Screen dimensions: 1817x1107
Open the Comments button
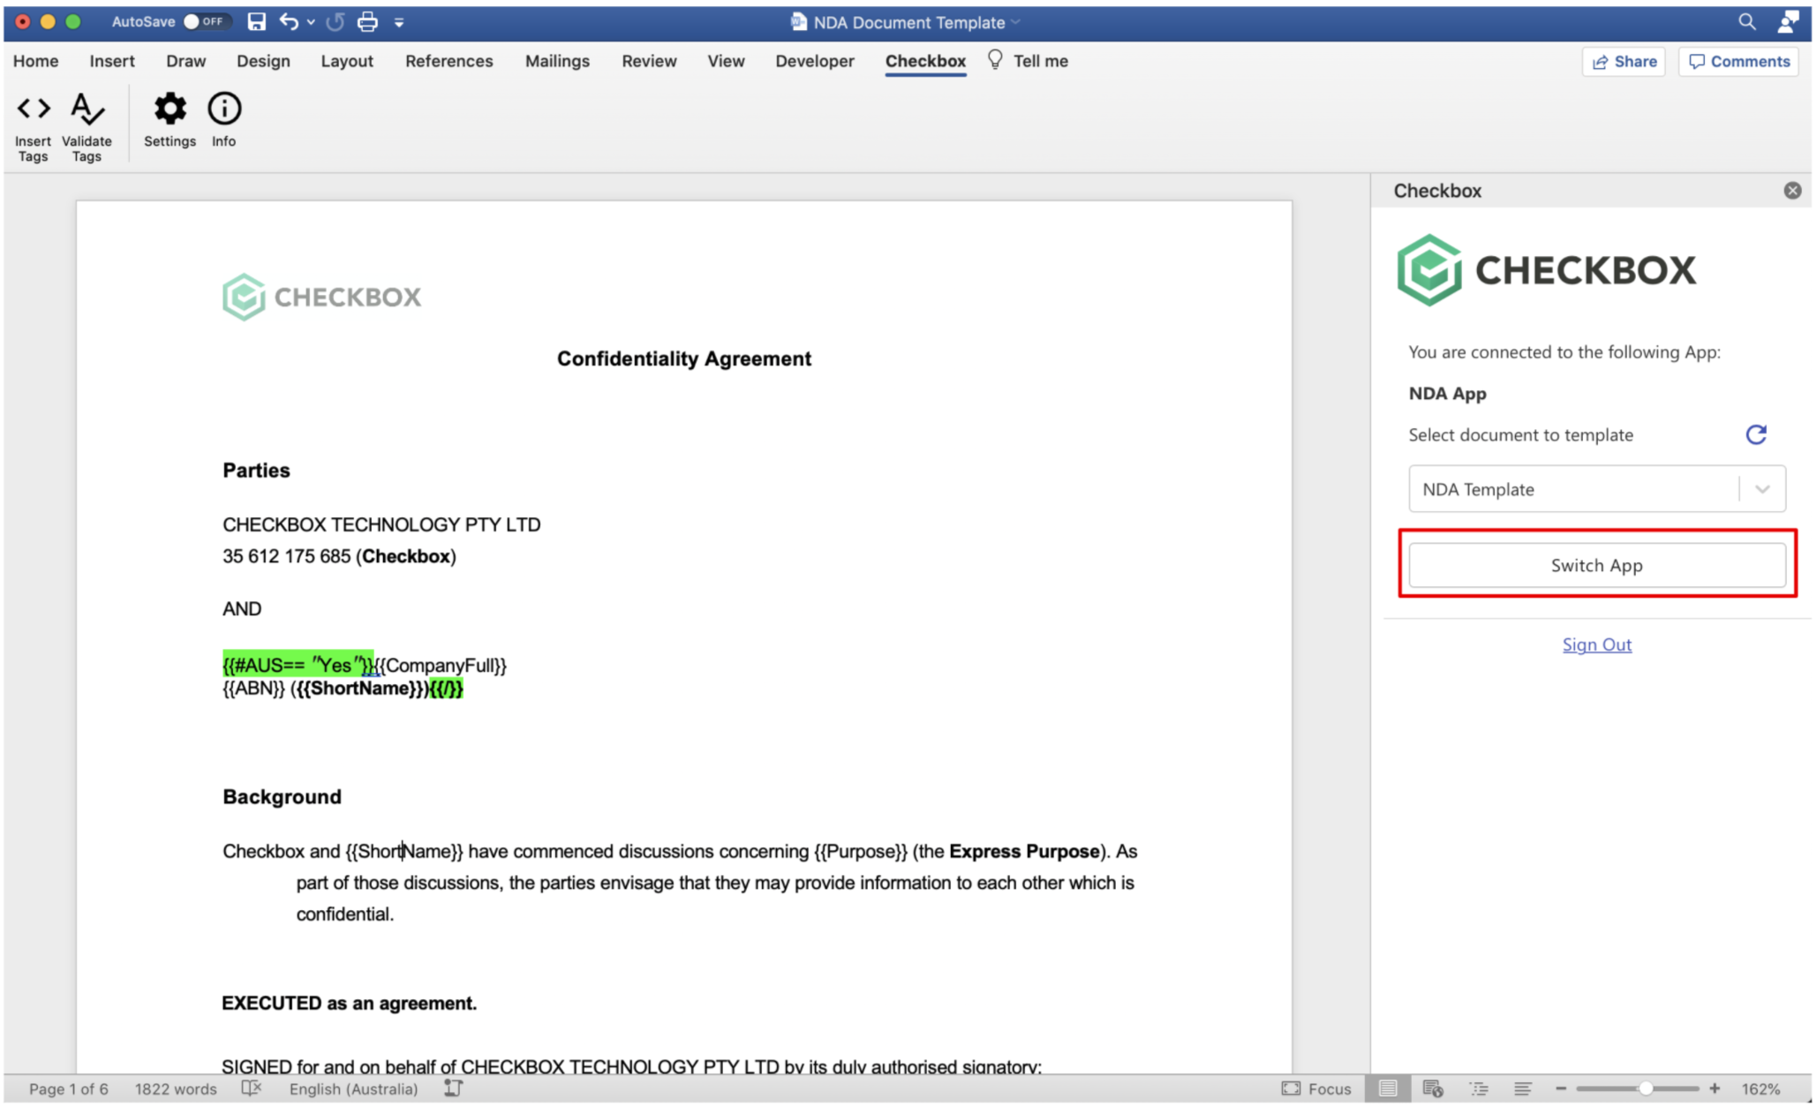1738,61
